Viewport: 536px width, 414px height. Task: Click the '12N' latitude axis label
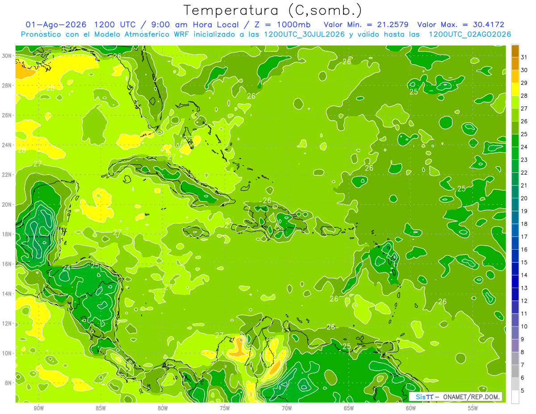point(7,323)
